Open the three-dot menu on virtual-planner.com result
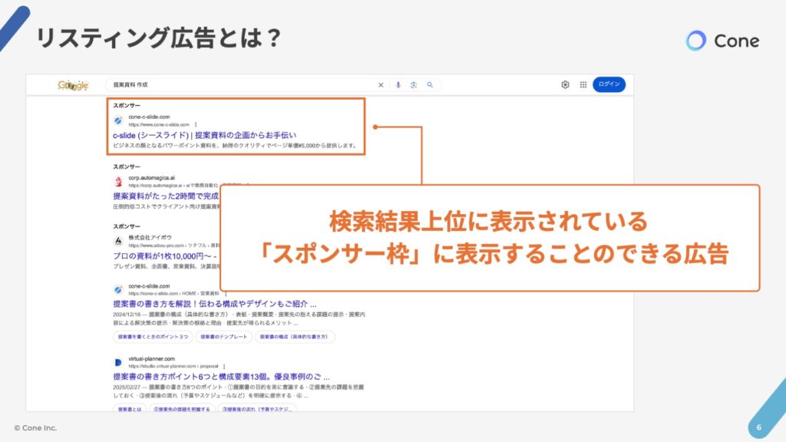Viewport: 786px width, 442px height. coord(224,366)
